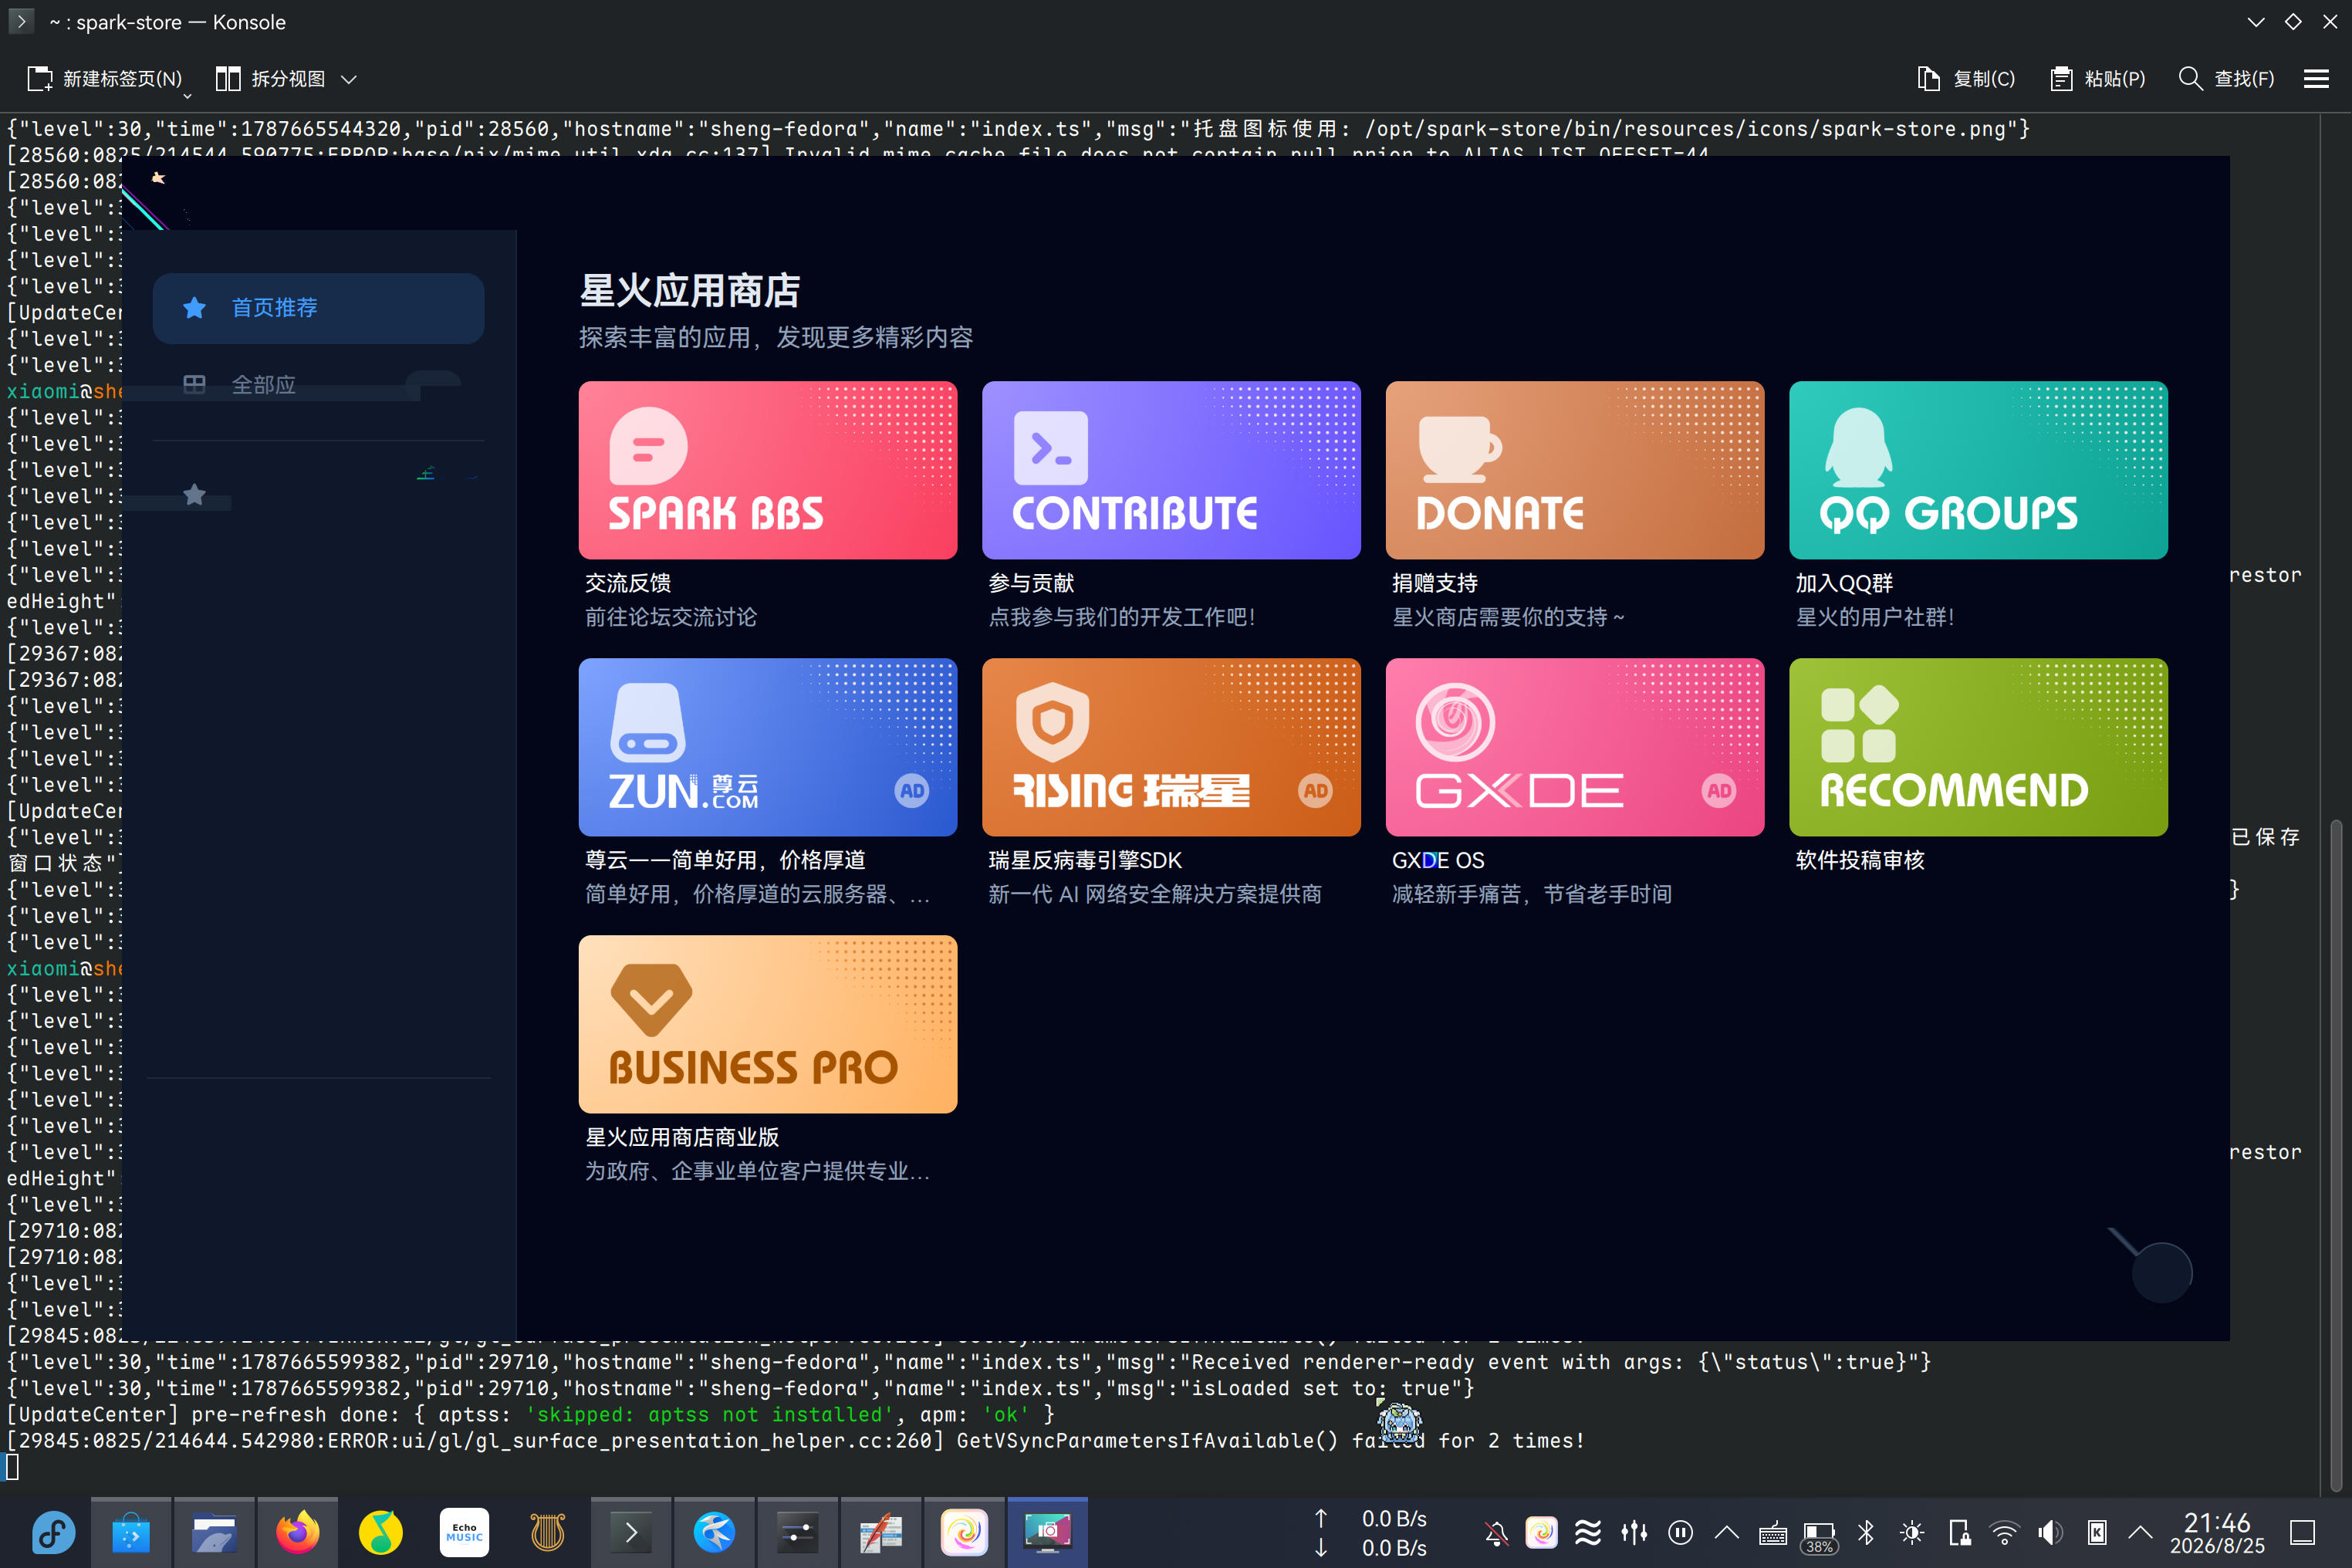
Task: Expand hidden tray icons chevron beside the clock
Action: 2140,1532
